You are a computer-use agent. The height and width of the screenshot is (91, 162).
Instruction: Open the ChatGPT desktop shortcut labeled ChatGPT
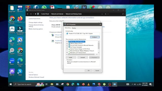pos(12,51)
